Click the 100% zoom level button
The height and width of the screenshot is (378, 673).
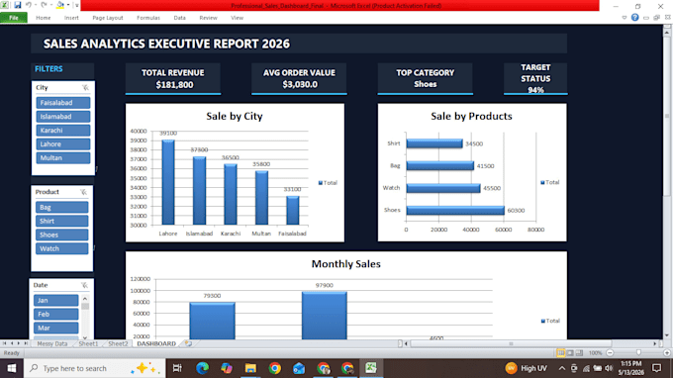(595, 353)
